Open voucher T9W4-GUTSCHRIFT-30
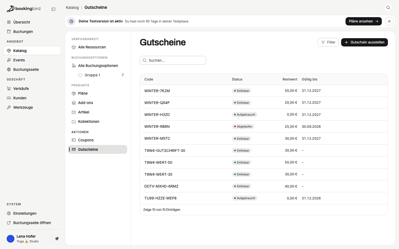Image resolution: width=399 pixels, height=249 pixels. tap(264, 151)
